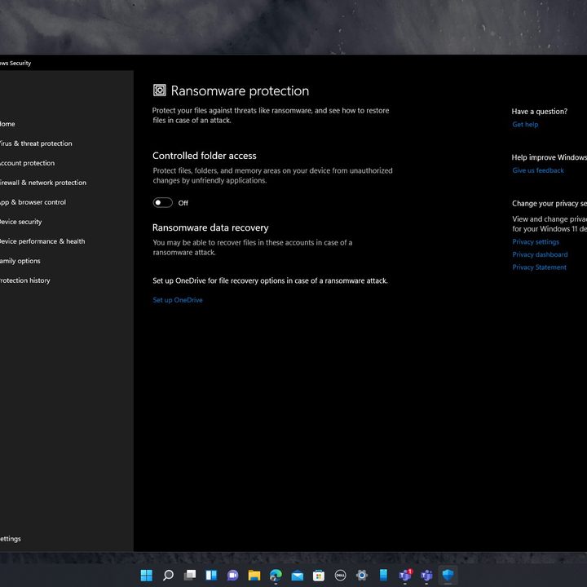Open Firewall & network protection section
Screen dimensions: 587x587
[x=43, y=183]
